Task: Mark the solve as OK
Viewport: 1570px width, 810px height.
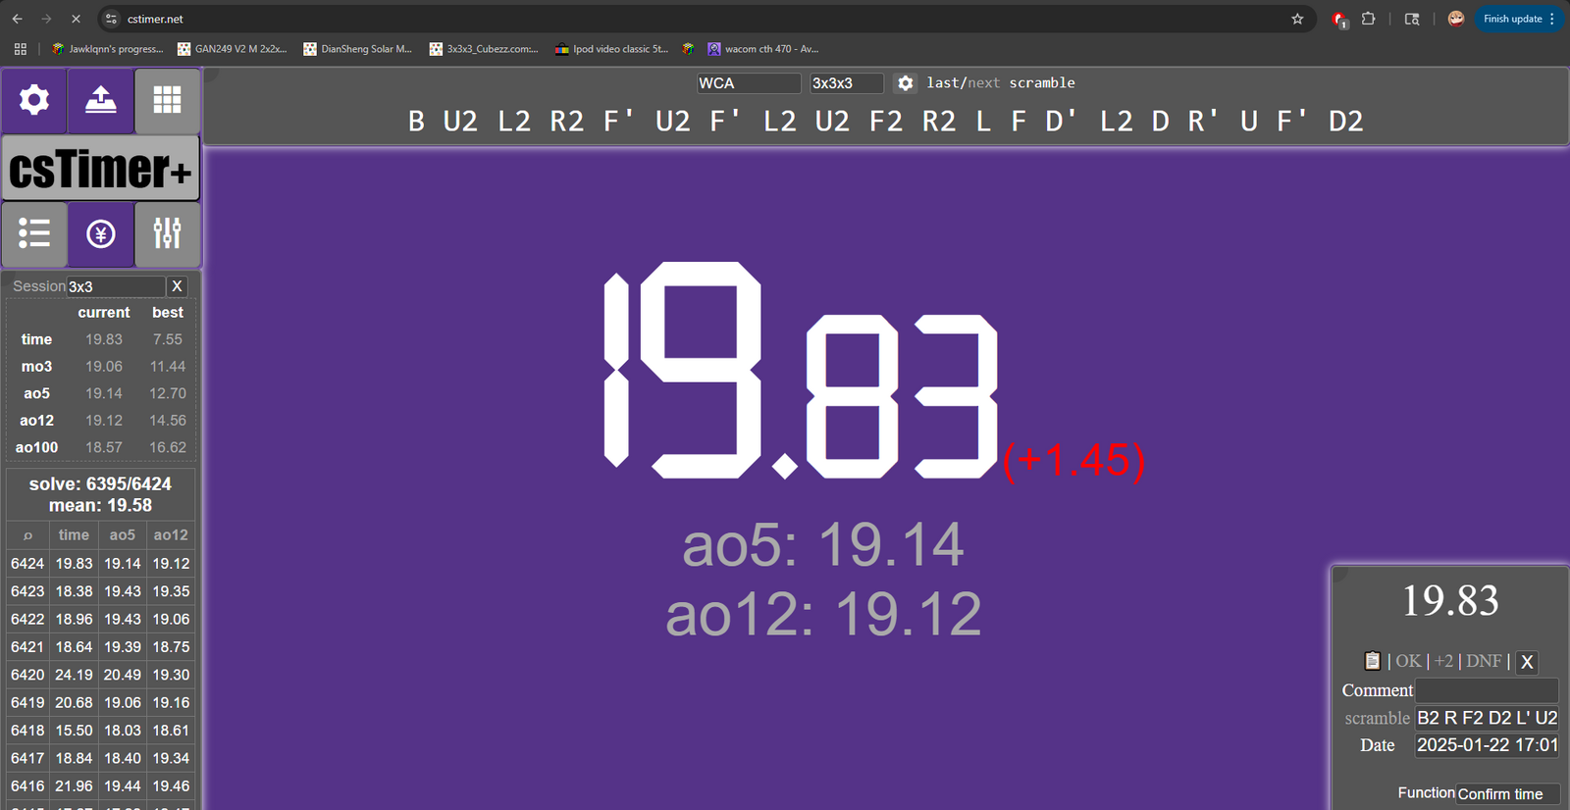Action: [x=1408, y=661]
